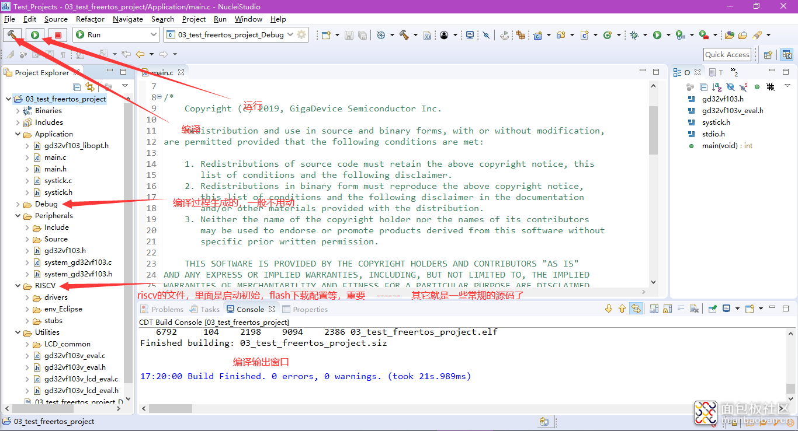Viewport: 798px width, 431px height.
Task: Click the green Run launch button
Action: tap(35, 35)
